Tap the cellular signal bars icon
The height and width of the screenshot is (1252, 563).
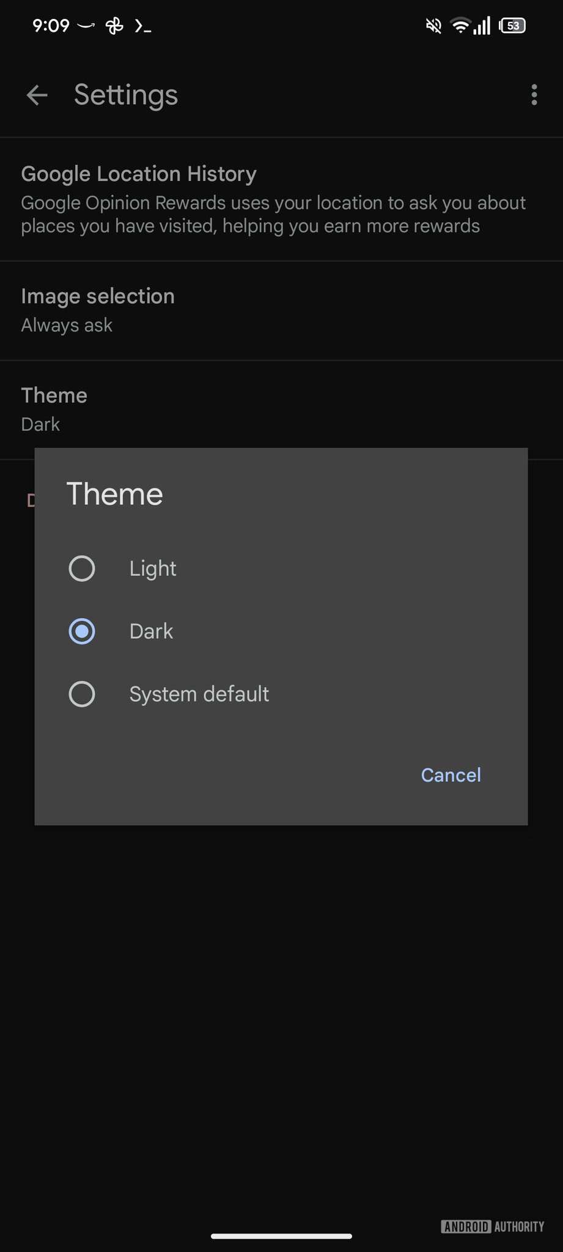[x=482, y=26]
